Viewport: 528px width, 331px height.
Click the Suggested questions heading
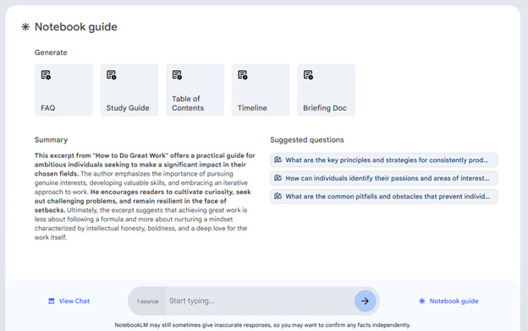tap(307, 140)
